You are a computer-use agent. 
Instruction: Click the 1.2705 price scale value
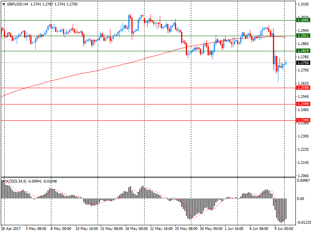point(304,70)
